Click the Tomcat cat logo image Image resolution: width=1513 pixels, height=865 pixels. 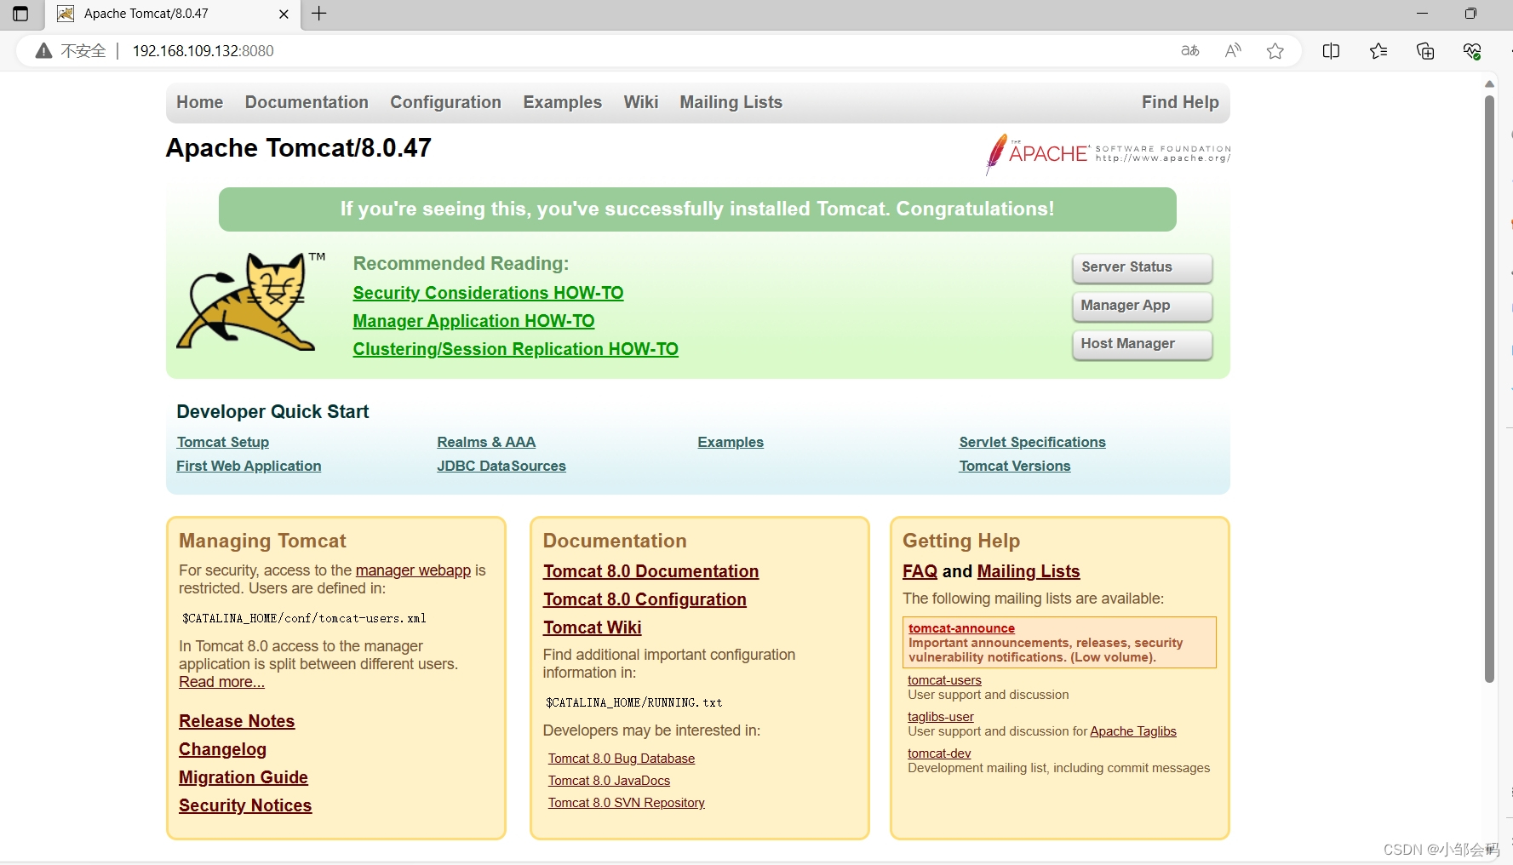click(x=251, y=301)
